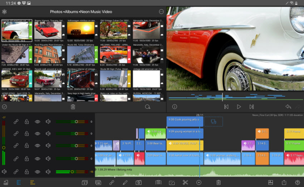Viewport: 304px width, 187px height.
Task: Select the Old Vintage Cuban Car thumbnail
Action: point(114,30)
